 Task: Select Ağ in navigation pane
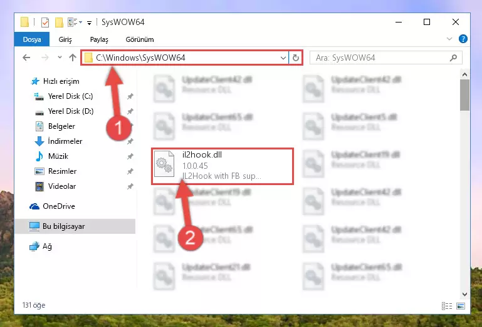tap(47, 246)
